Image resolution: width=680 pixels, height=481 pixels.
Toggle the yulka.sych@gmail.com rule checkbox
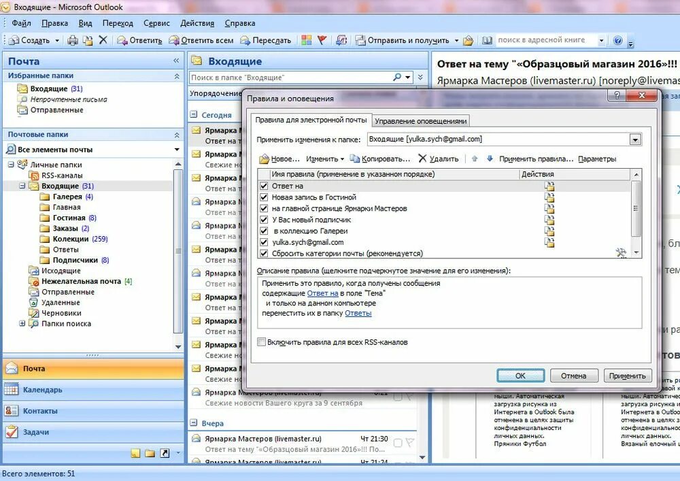(x=264, y=242)
